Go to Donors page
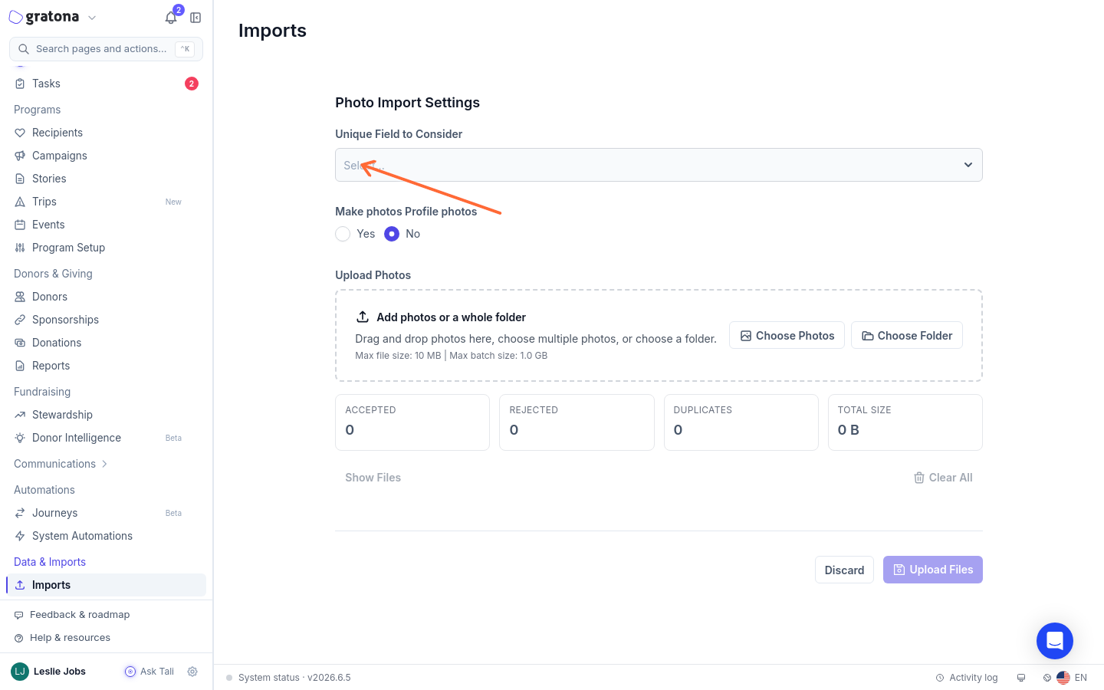The image size is (1104, 690). [x=106, y=297]
